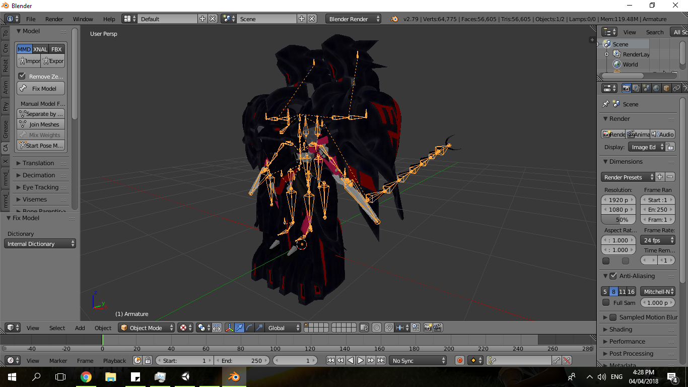
Task: Open the viewport shading sphere menu
Action: pos(185,328)
